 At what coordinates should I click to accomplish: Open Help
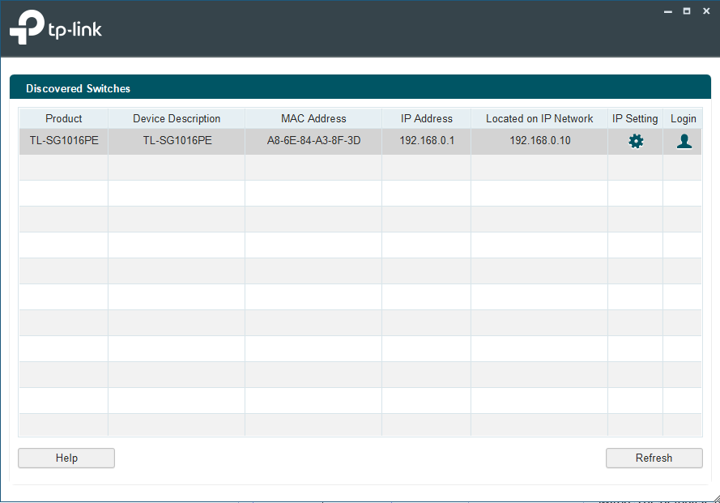pos(66,458)
